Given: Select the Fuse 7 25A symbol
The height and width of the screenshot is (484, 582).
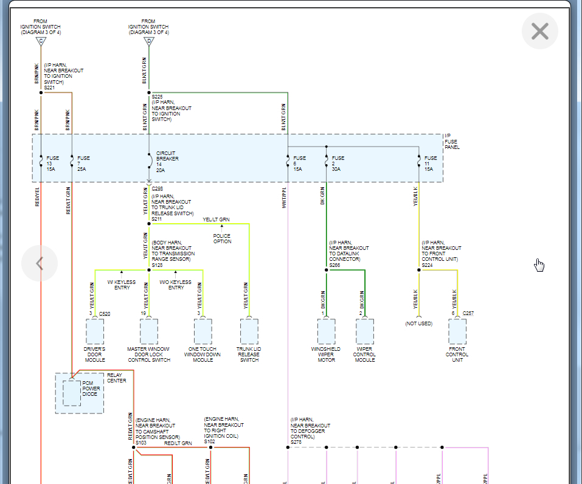Looking at the screenshot, I should pyautogui.click(x=72, y=163).
